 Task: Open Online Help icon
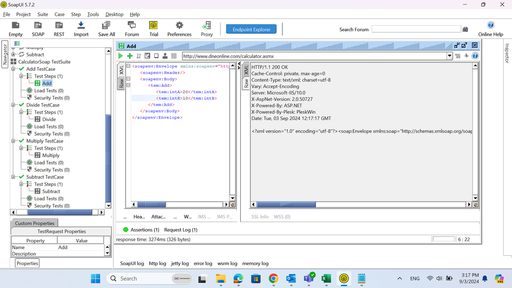coord(490,29)
